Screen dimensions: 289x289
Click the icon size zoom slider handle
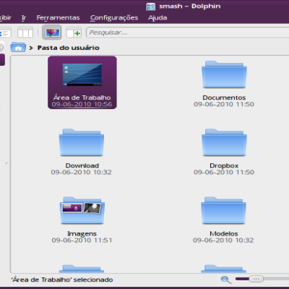coord(256,279)
